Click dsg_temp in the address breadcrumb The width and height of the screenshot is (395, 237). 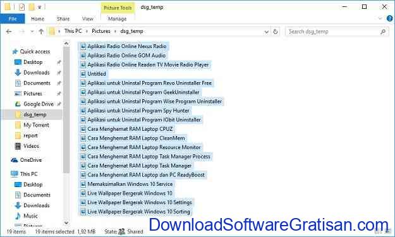click(x=131, y=31)
